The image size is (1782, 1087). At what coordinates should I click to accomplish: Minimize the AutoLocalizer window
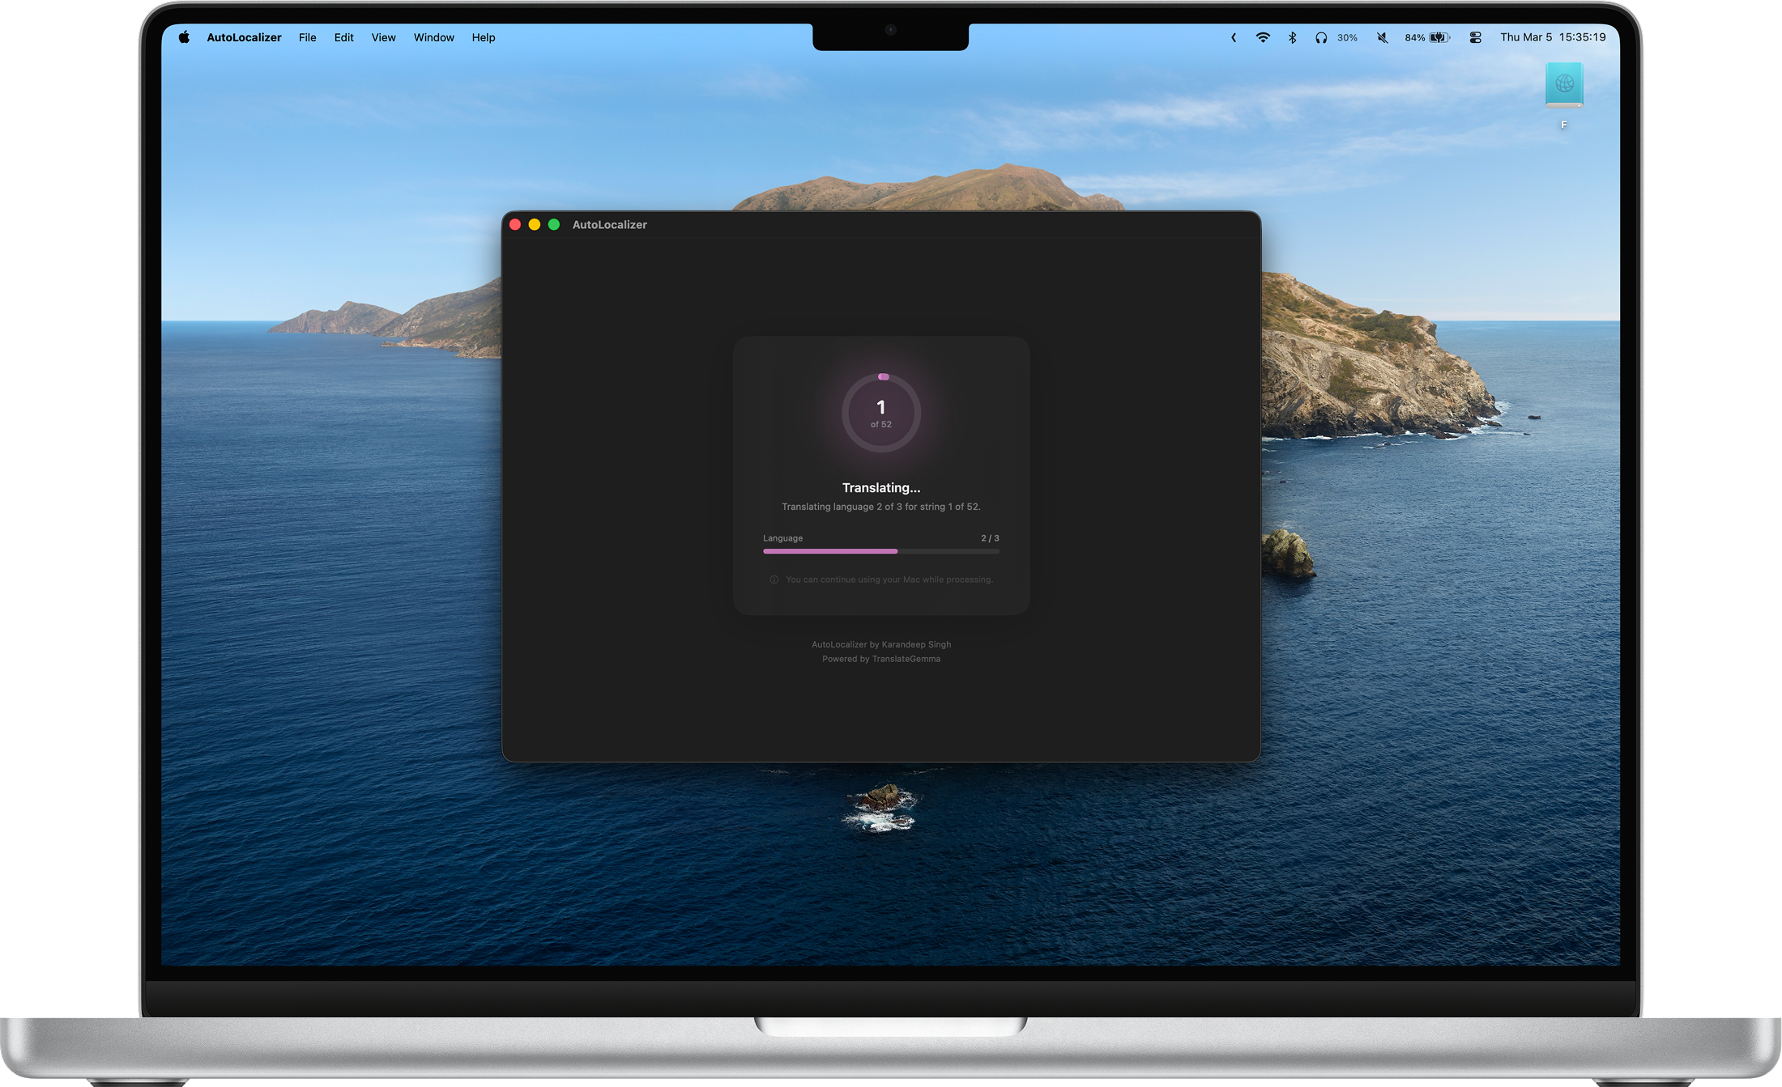pos(535,224)
